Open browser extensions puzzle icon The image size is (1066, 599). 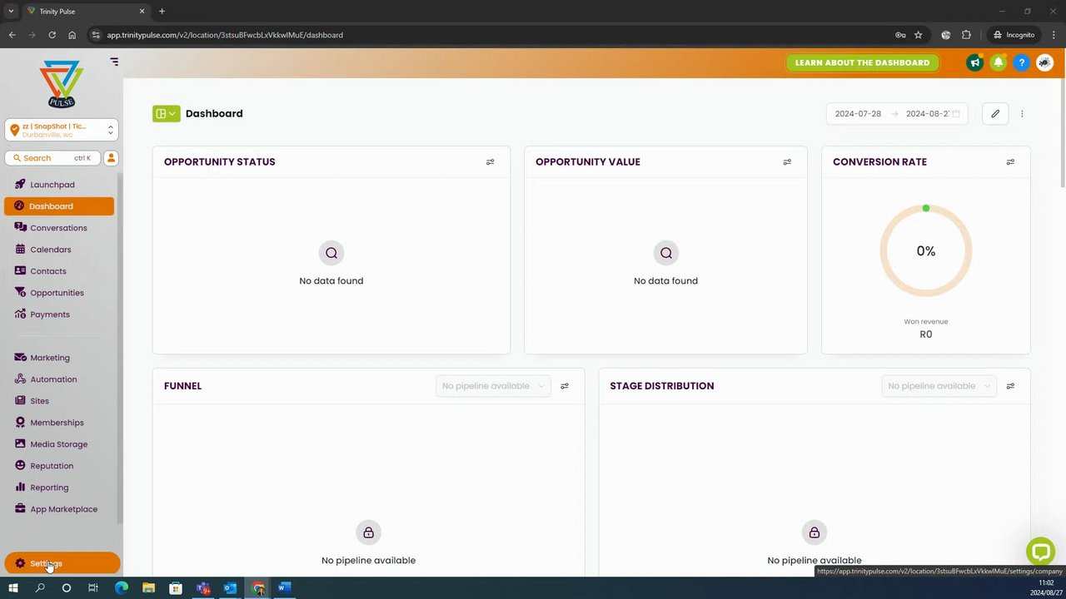coord(966,35)
